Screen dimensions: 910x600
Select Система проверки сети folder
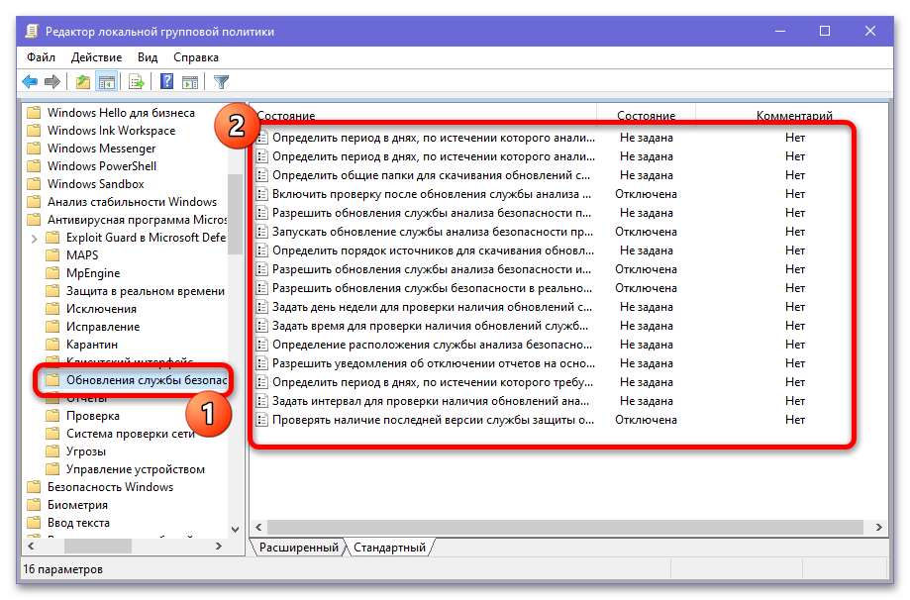click(x=130, y=434)
